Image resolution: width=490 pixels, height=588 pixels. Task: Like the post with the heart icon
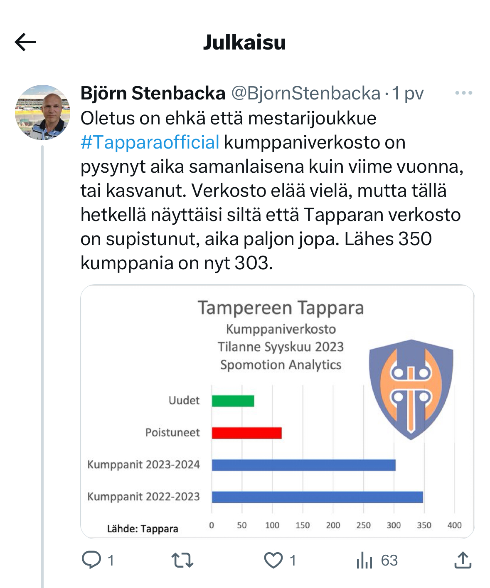(x=273, y=560)
